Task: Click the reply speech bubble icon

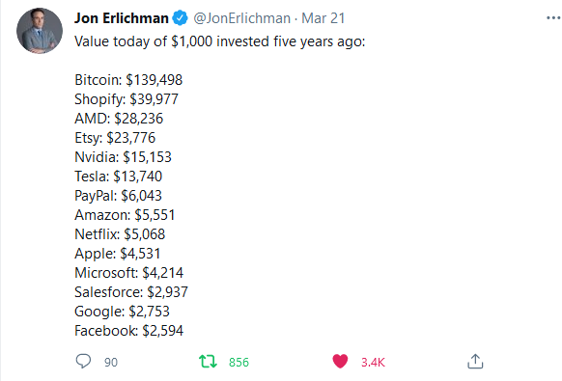Action: pyautogui.click(x=83, y=361)
